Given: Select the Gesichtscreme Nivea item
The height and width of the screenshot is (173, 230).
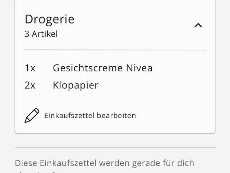Looking at the screenshot, I should pos(102,68).
